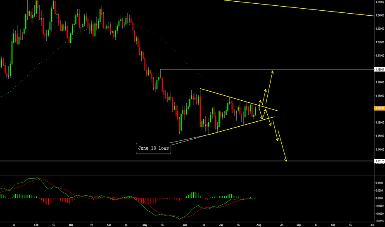Click the Mar date label on time axis
Image resolution: width=385 pixels, height=227 pixels.
(x=71, y=225)
